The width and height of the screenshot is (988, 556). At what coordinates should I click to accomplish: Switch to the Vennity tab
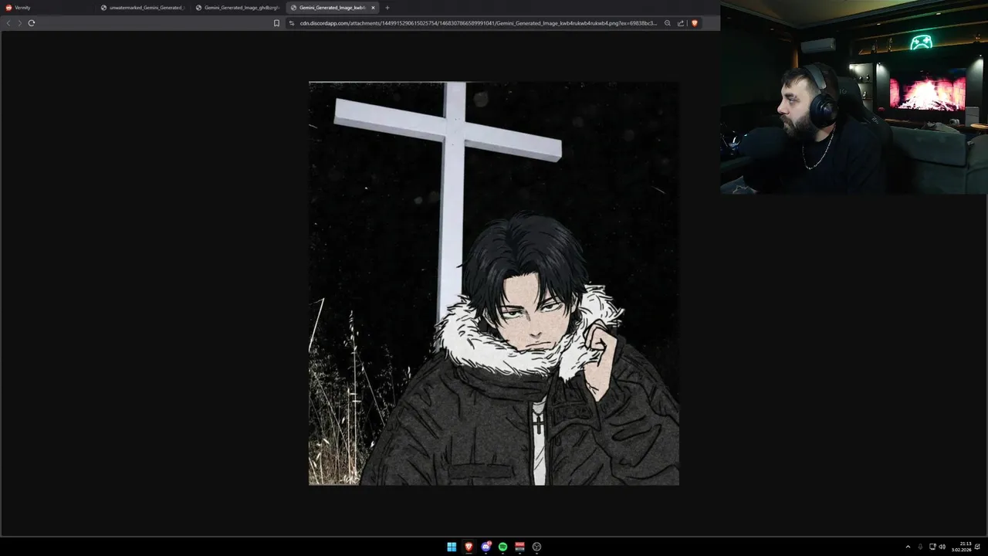(48, 8)
